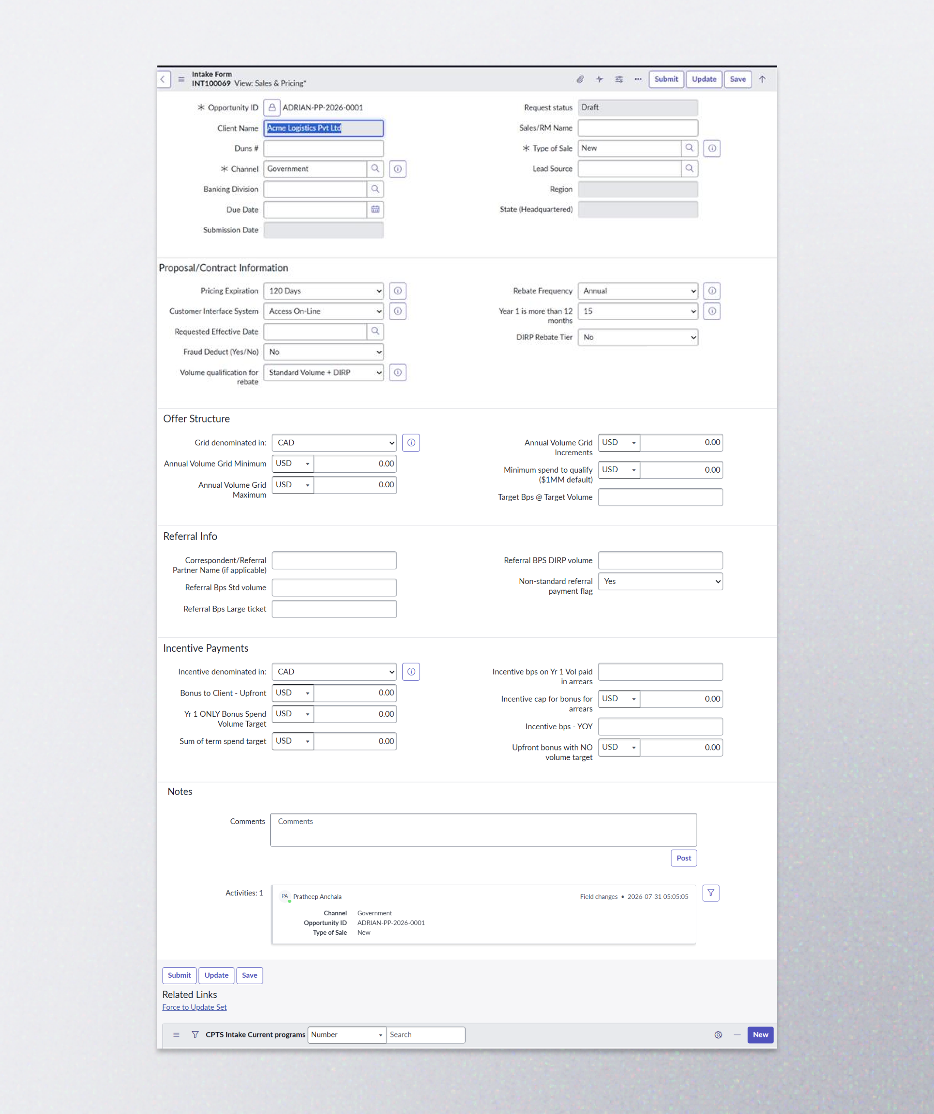Screen dimensions: 934x1114
Task: Show Channel field info icon
Action: [397, 169]
